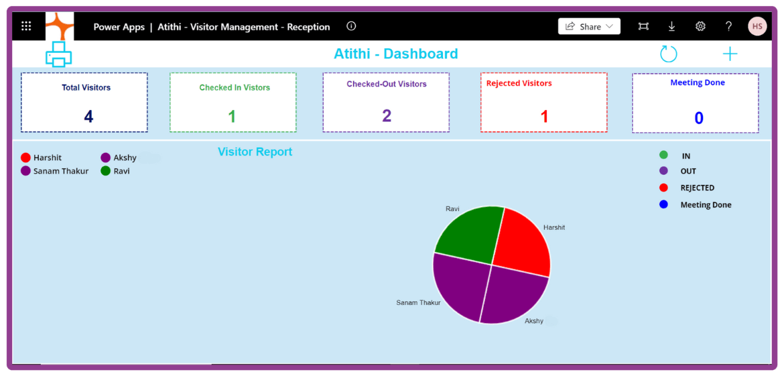Open help with the question mark icon
The image size is (784, 376).
click(728, 26)
